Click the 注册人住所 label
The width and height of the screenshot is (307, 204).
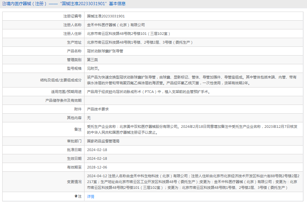[72, 34]
